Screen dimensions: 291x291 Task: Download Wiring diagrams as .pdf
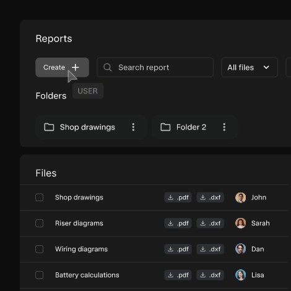pyautogui.click(x=178, y=249)
